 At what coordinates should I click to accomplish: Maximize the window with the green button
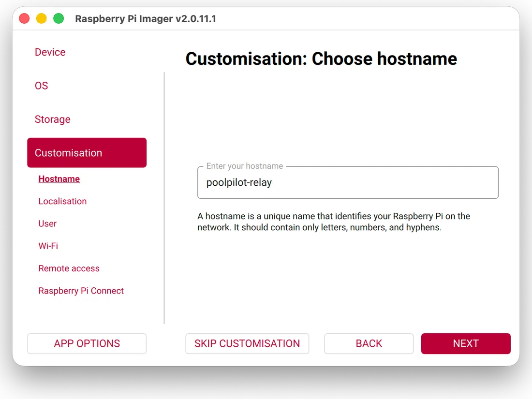[59, 18]
